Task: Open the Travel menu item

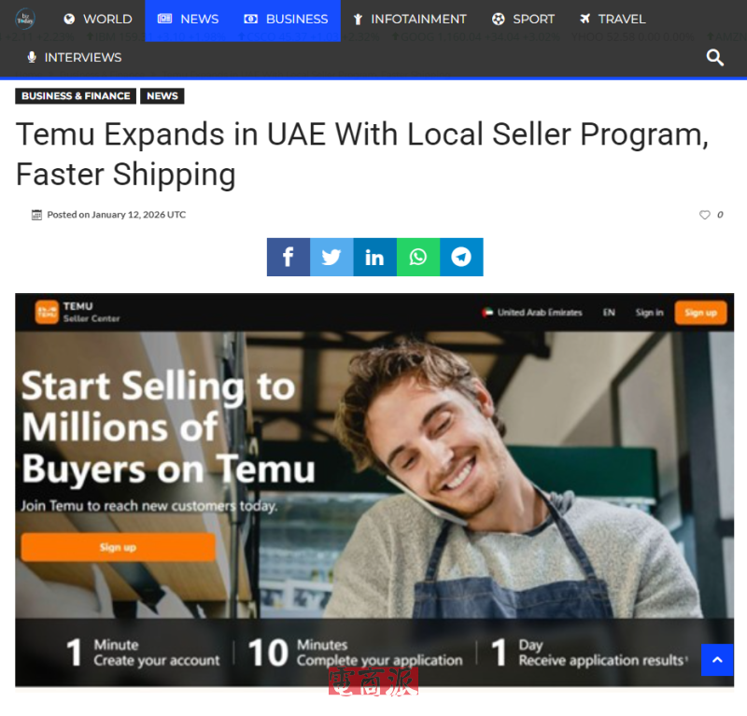Action: [613, 19]
